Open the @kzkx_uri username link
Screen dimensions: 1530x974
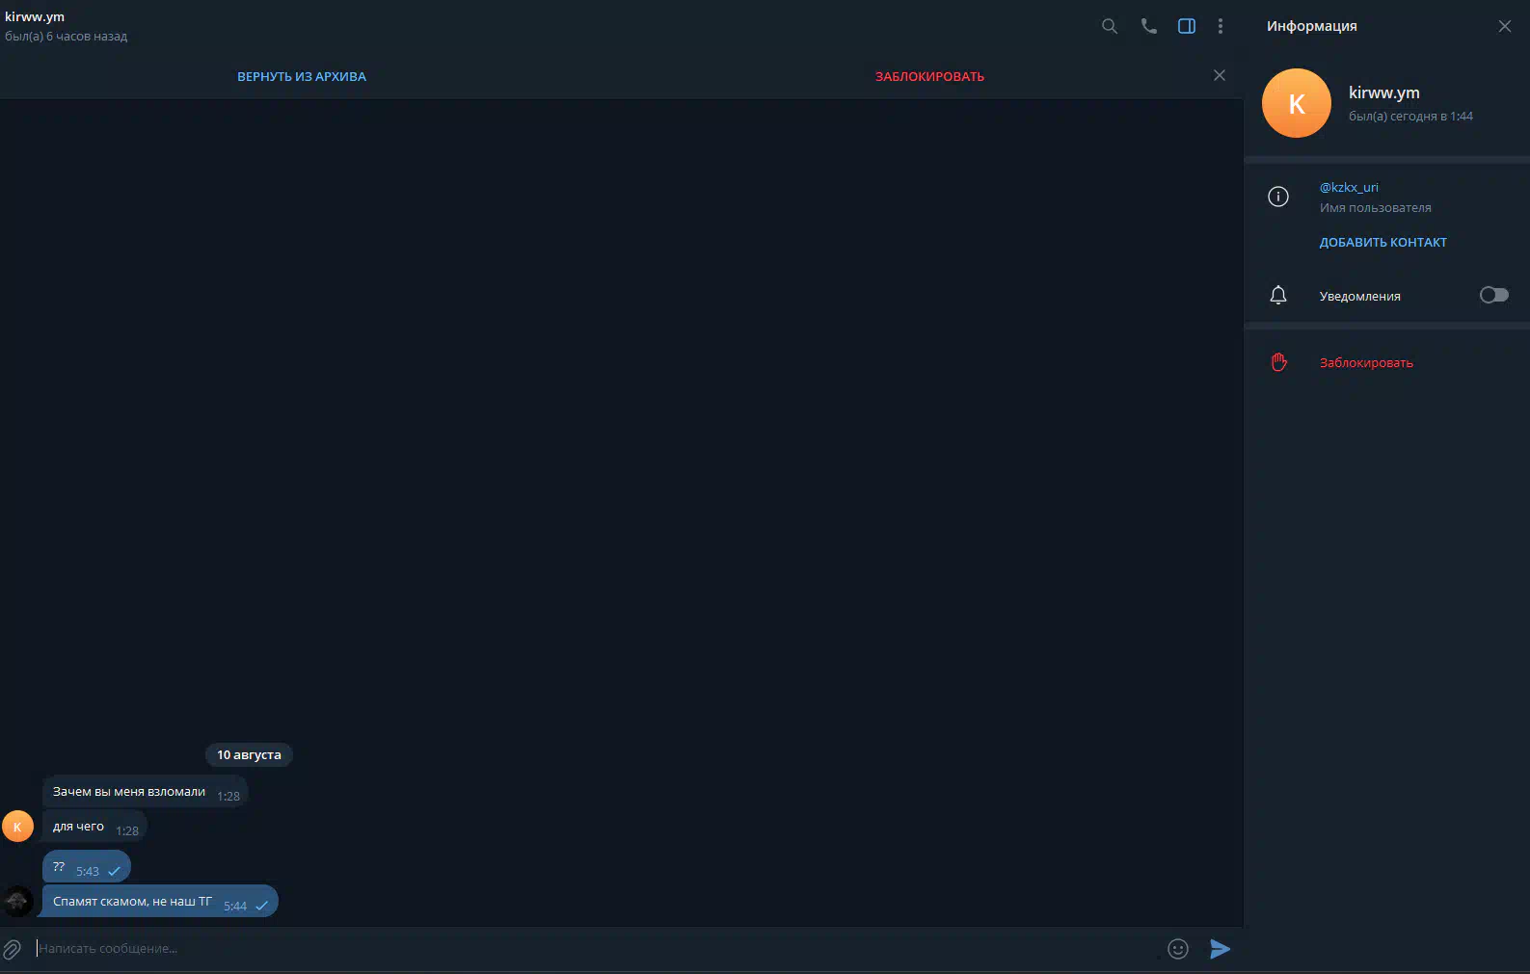coord(1349,187)
